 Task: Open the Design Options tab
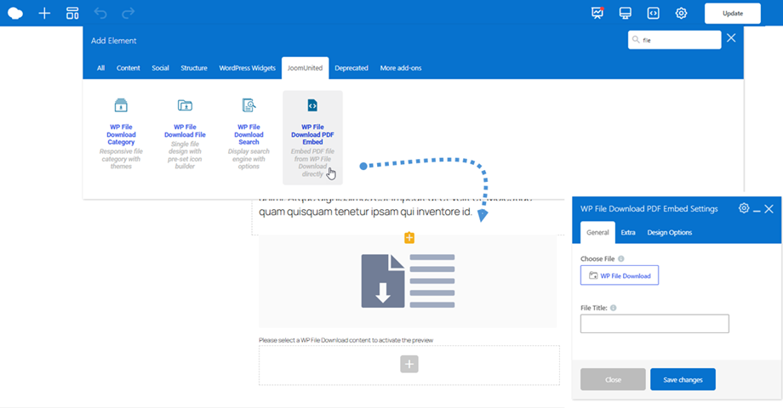click(x=670, y=232)
